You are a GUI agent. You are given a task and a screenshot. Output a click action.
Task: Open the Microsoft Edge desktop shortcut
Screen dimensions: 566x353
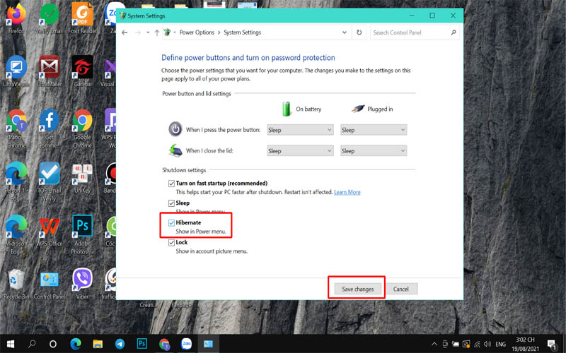pyautogui.click(x=16, y=235)
